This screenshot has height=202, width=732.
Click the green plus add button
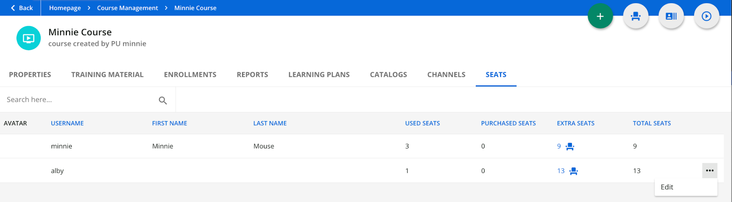[x=600, y=16]
